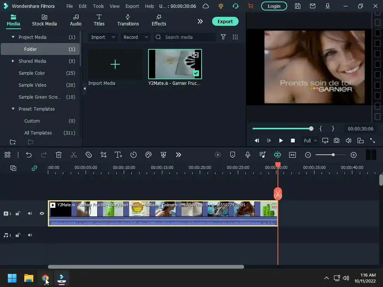
Task: Click the add track icon
Action: 13,168
